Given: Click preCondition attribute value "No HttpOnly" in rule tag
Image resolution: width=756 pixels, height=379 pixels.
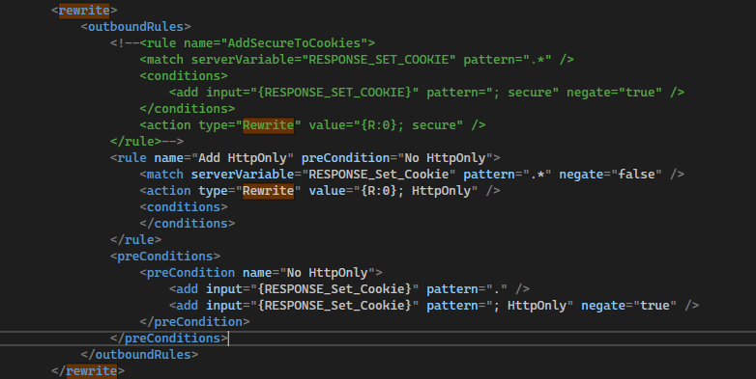Looking at the screenshot, I should tap(445, 158).
